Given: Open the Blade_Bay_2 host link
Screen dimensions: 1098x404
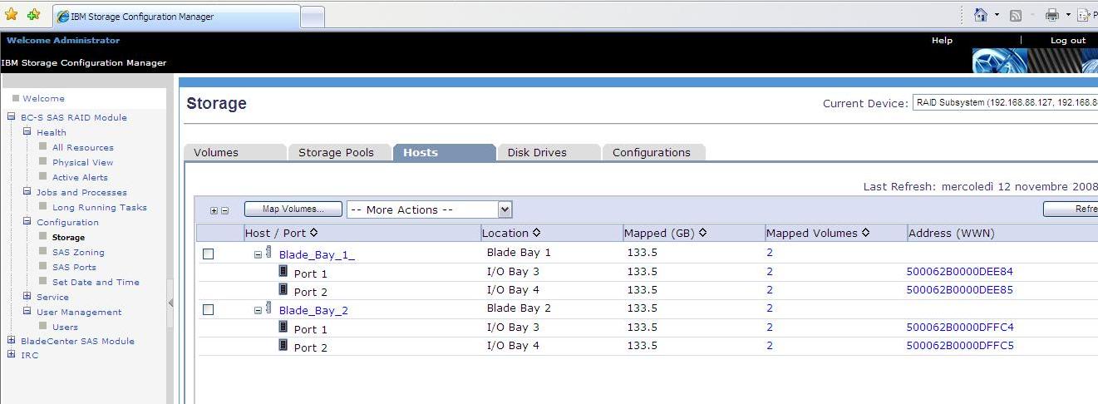Looking at the screenshot, I should [x=313, y=310].
